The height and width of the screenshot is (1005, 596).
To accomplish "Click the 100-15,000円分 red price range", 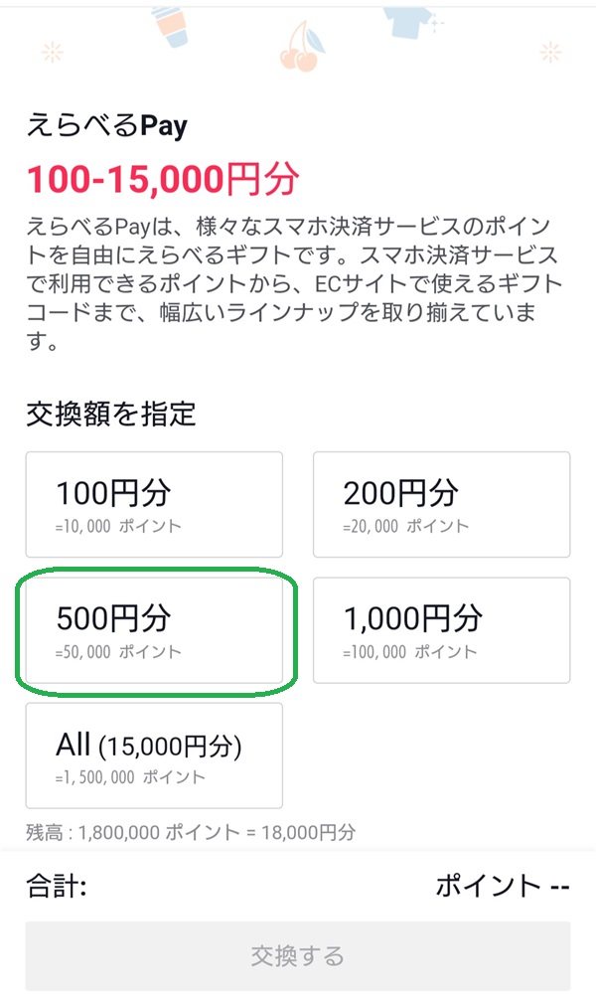I will [163, 179].
